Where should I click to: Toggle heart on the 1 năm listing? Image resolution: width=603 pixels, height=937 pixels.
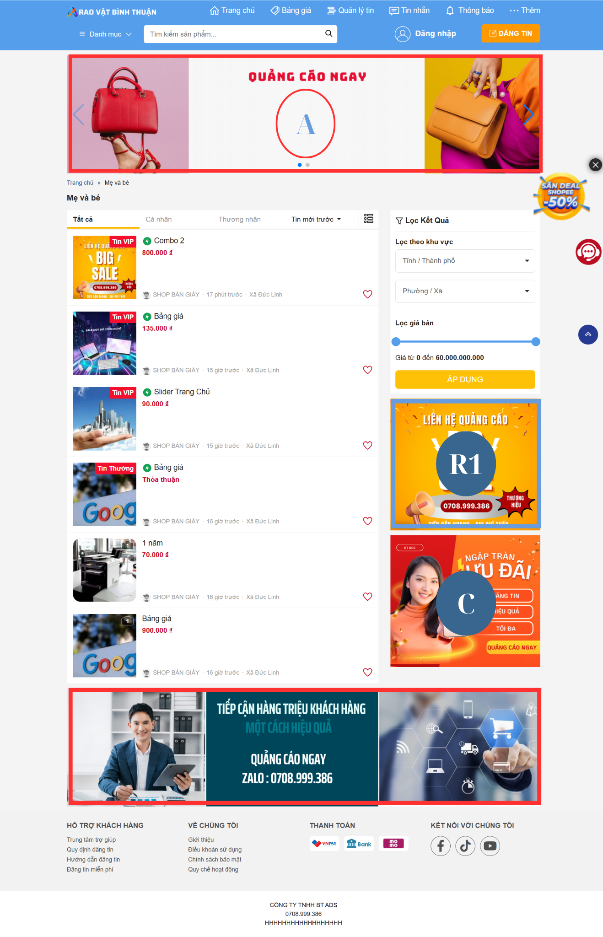coord(367,597)
